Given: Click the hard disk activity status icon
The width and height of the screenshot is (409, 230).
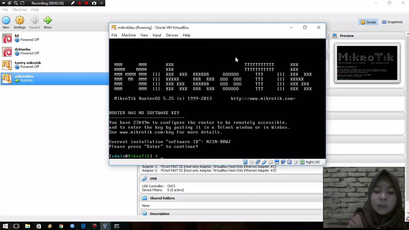Looking at the screenshot, I should [x=245, y=162].
